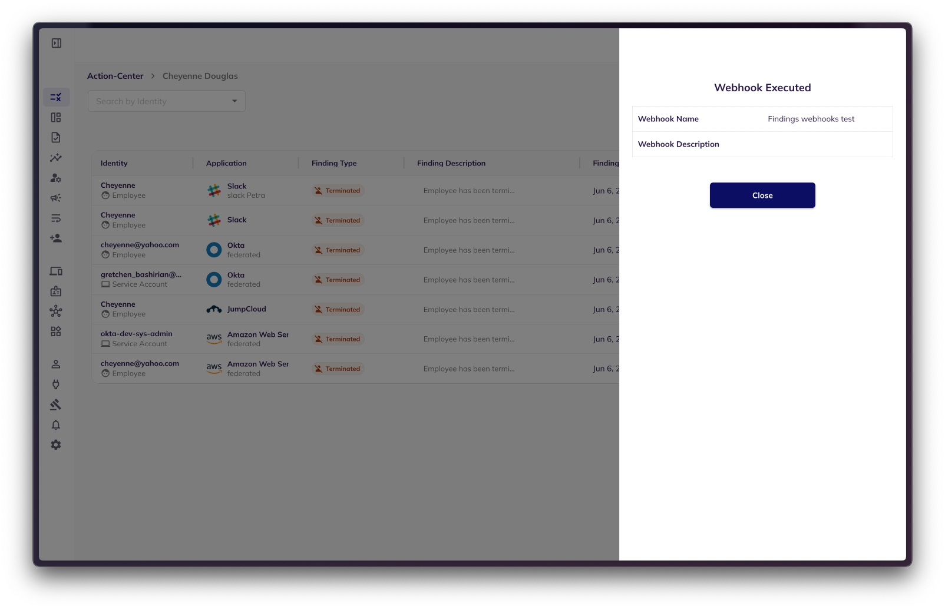
Task: Open the gretchen_bashirian service account row
Action: click(141, 280)
